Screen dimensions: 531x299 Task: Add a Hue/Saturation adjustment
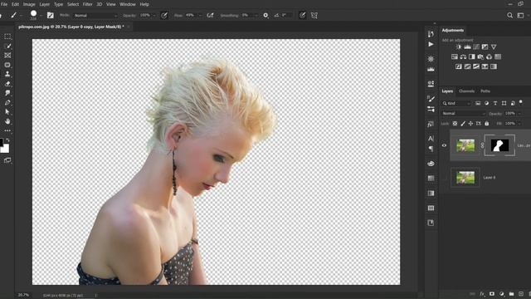coord(455,56)
